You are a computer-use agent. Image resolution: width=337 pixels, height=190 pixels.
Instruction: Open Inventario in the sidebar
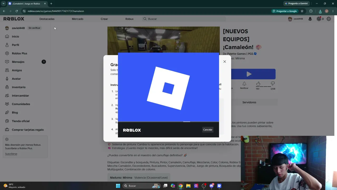coord(18,87)
